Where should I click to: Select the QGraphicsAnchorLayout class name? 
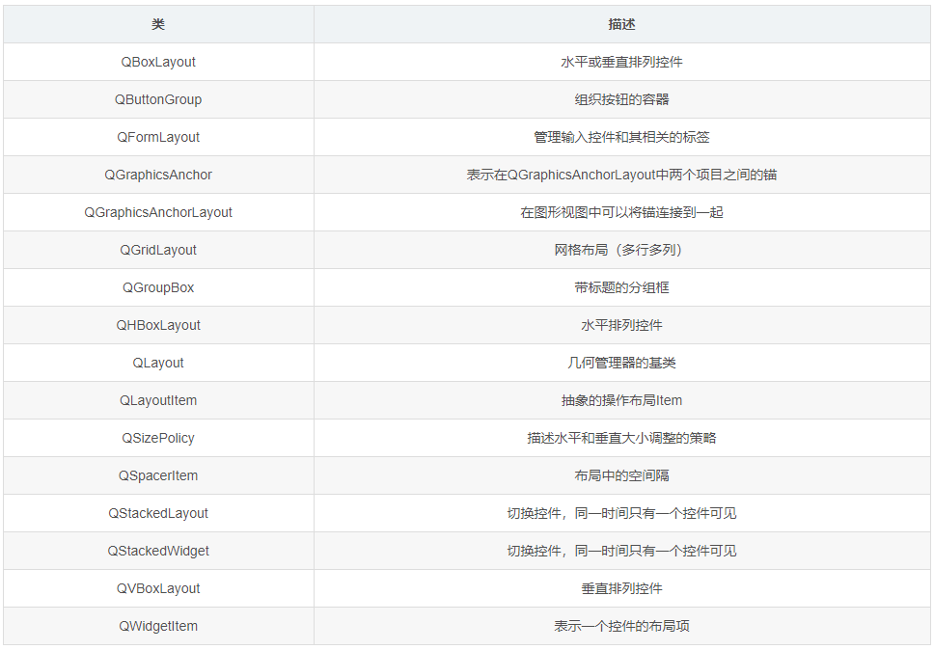158,212
